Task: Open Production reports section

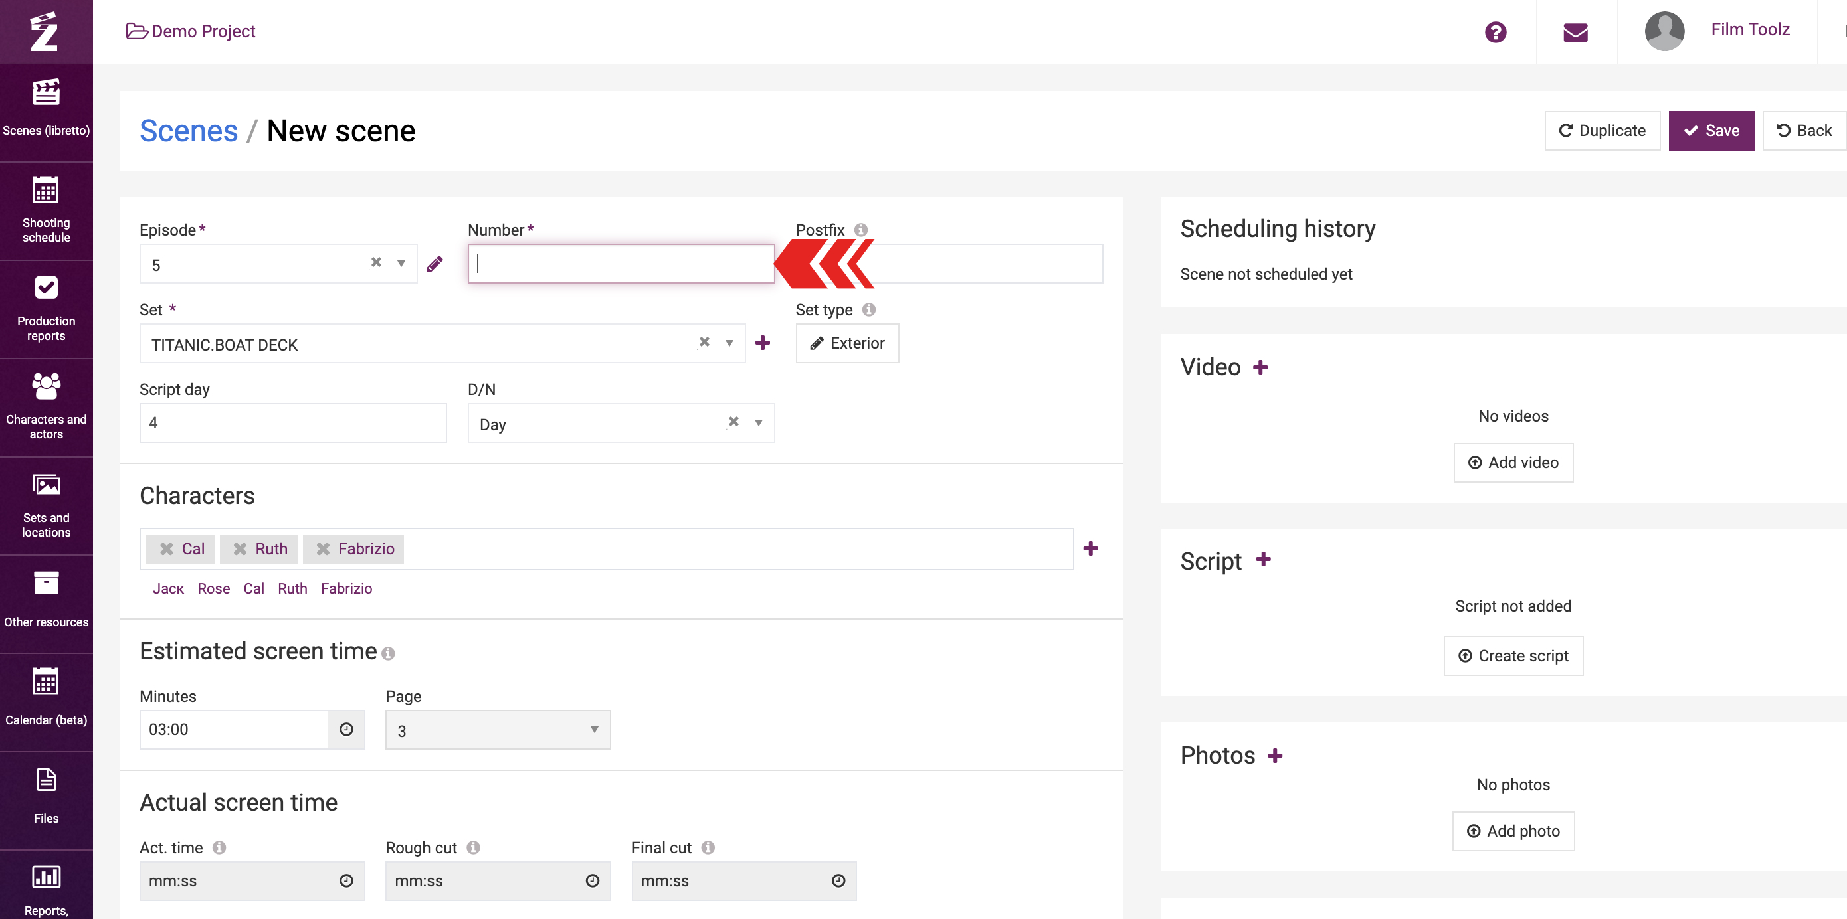Action: pyautogui.click(x=46, y=308)
